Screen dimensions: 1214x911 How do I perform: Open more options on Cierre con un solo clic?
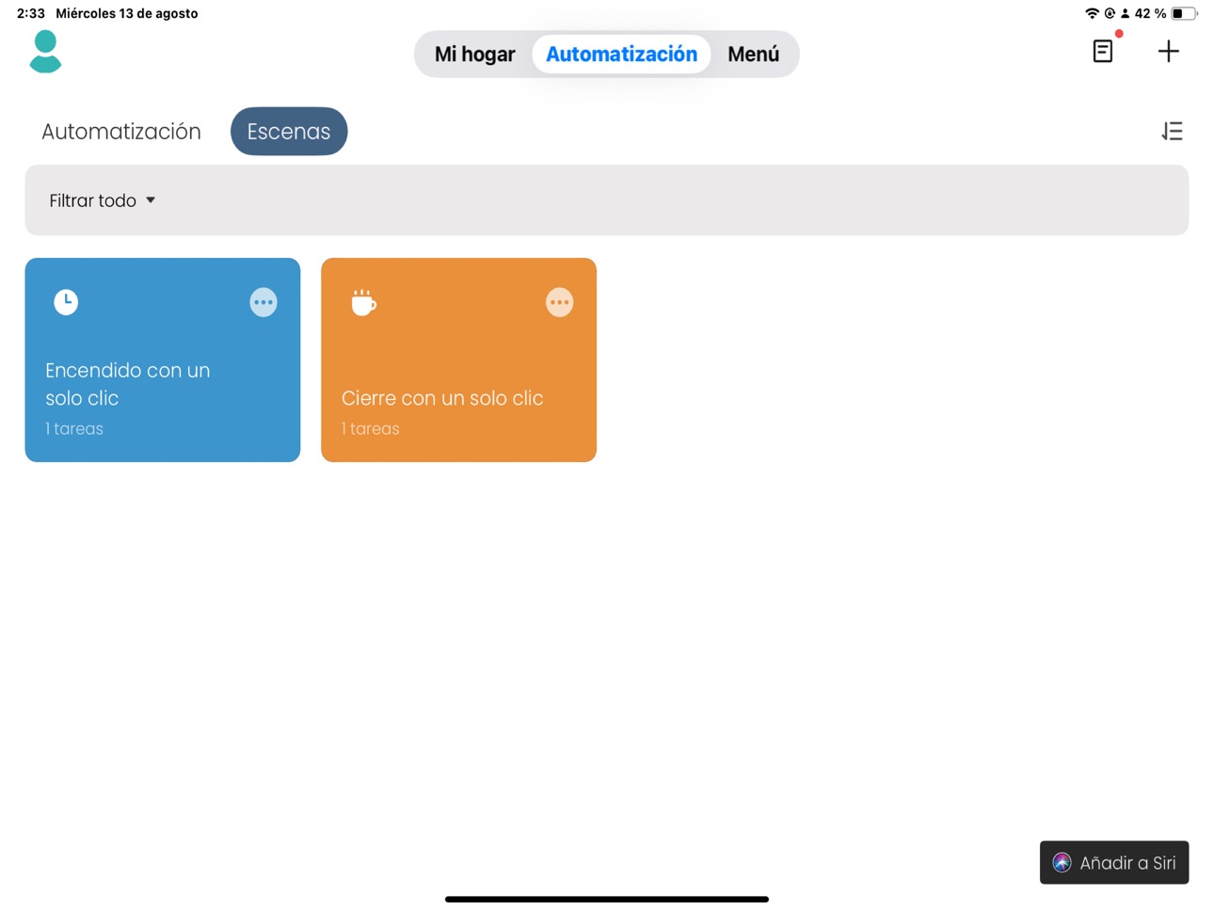[559, 302]
